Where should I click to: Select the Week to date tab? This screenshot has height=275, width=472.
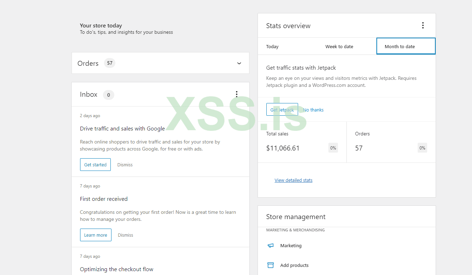[339, 46]
